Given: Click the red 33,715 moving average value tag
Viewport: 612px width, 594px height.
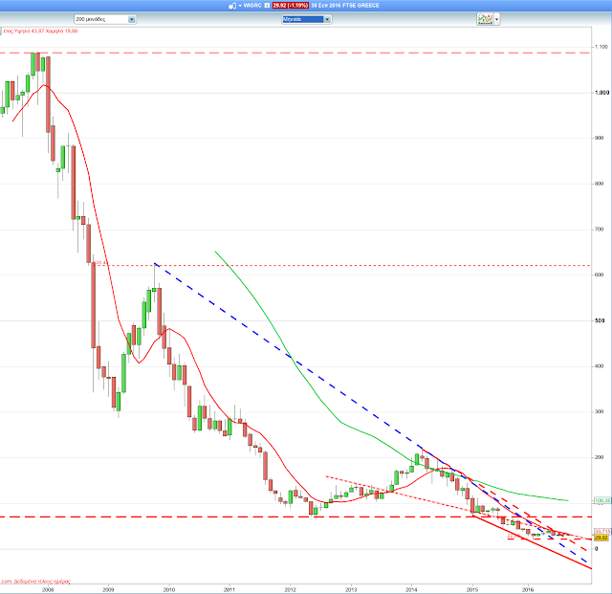Looking at the screenshot, I should (602, 532).
